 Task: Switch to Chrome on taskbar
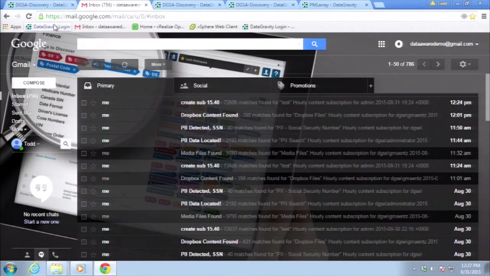click(105, 268)
